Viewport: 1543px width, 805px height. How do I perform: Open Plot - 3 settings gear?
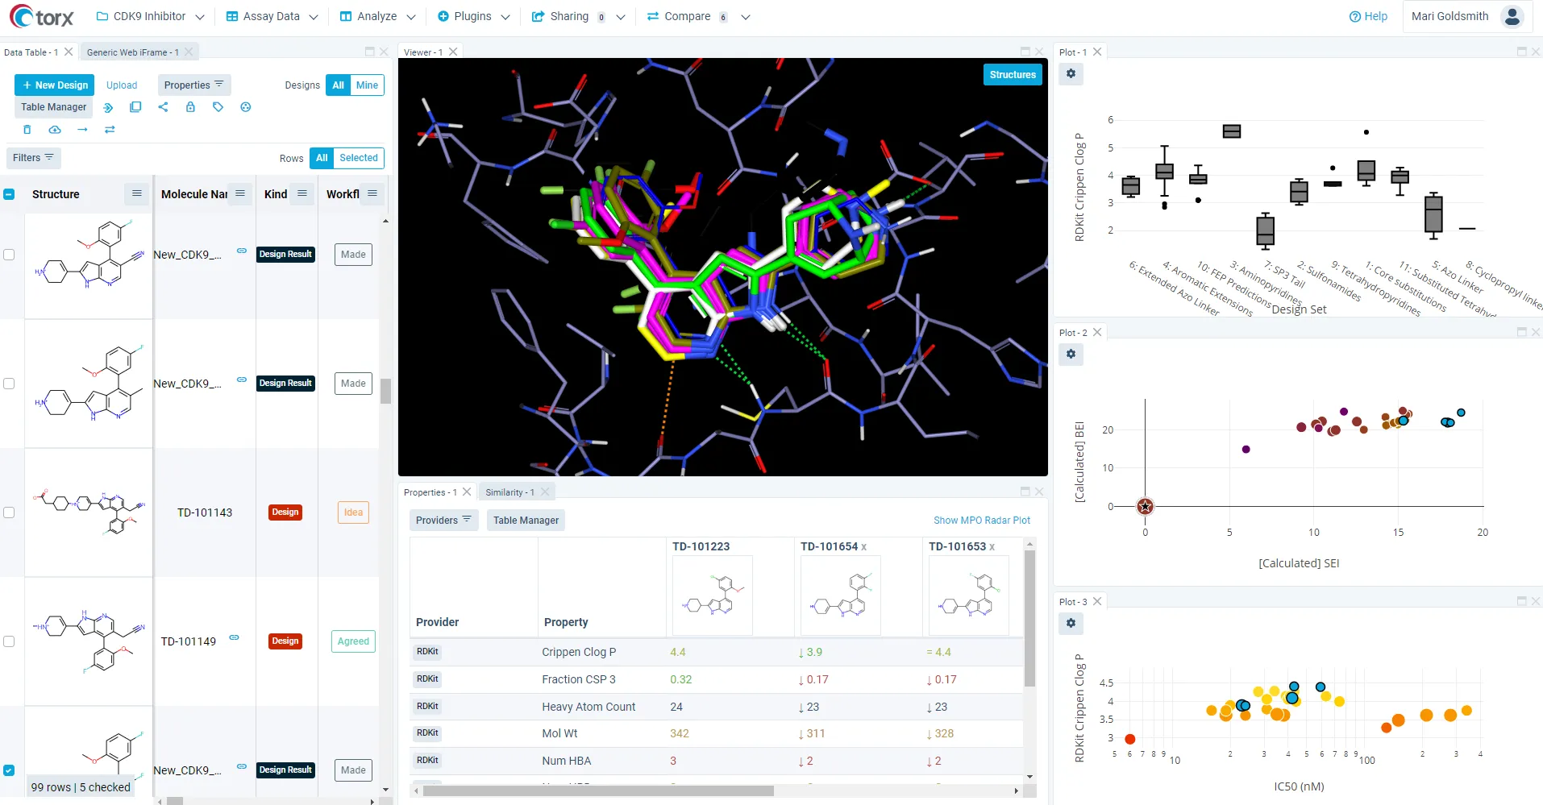coord(1071,624)
